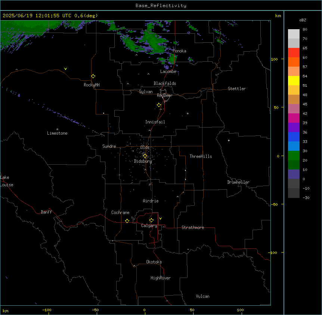Click the ThreeHills city label
This screenshot has width=322, height=315.
201,156
